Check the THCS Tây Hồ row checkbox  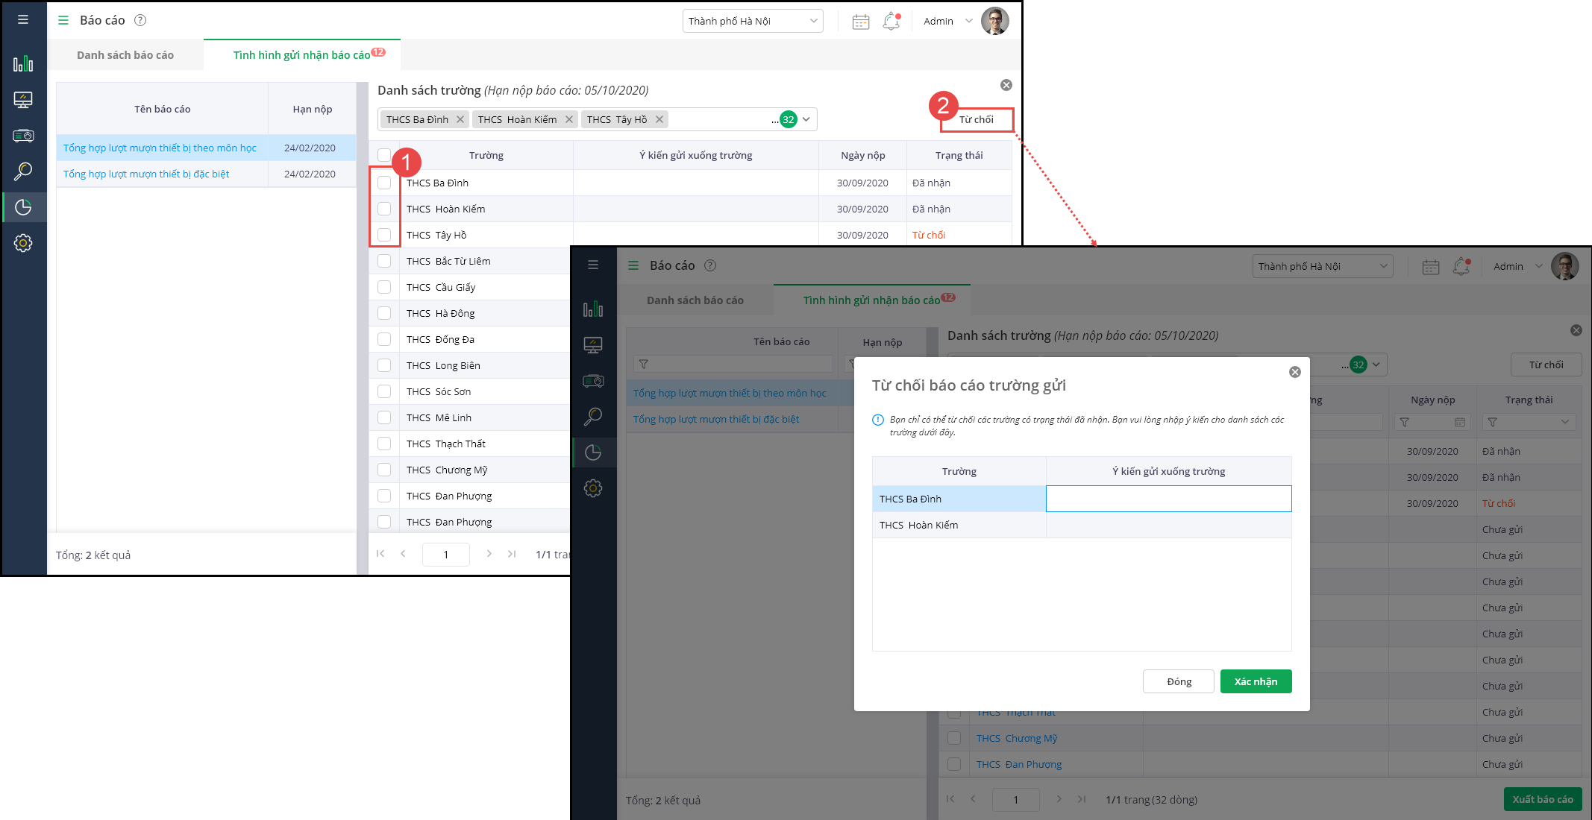(384, 235)
